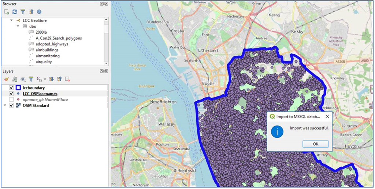Click the point icon beside airmonitoring

coord(31,56)
